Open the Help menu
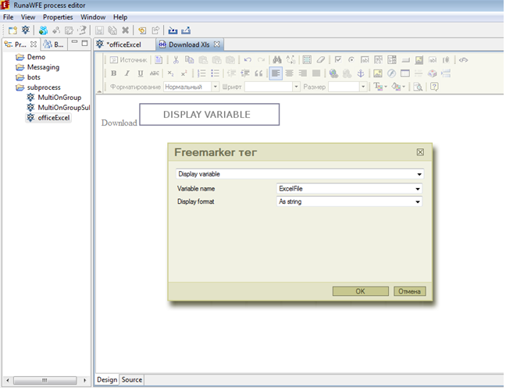Viewport: 506px width, 388px height. [x=120, y=17]
